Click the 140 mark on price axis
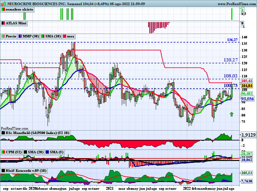 pos(244,37)
